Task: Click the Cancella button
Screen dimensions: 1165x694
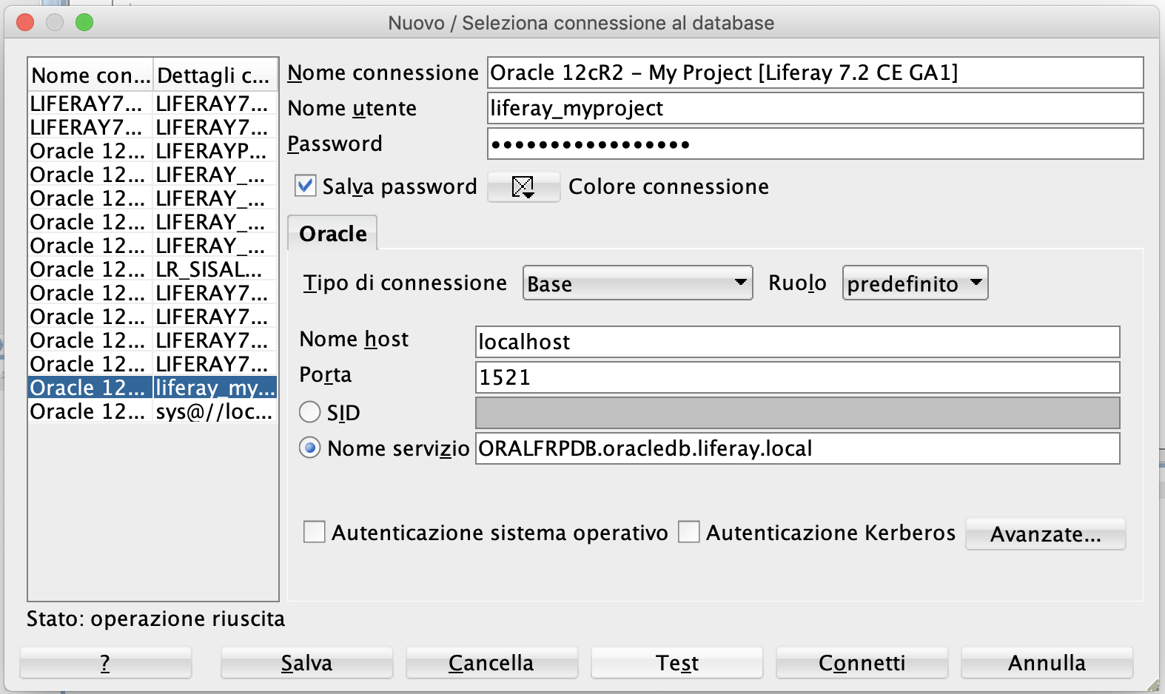Action: pyautogui.click(x=491, y=663)
